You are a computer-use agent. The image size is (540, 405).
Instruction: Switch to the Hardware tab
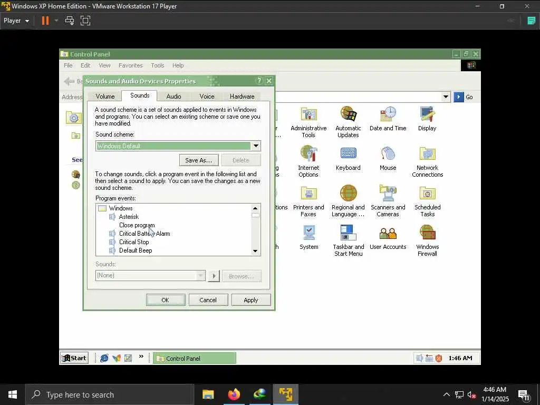(x=242, y=97)
